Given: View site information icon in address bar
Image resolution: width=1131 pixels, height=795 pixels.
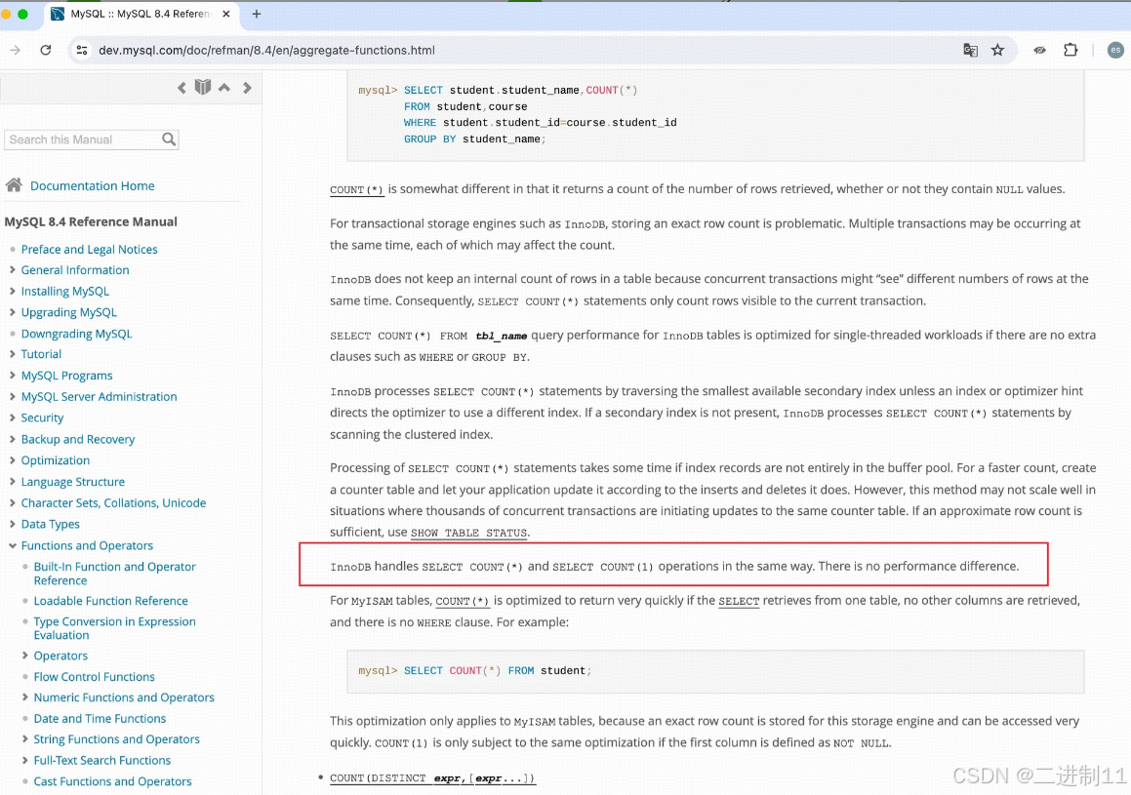Looking at the screenshot, I should [x=82, y=50].
